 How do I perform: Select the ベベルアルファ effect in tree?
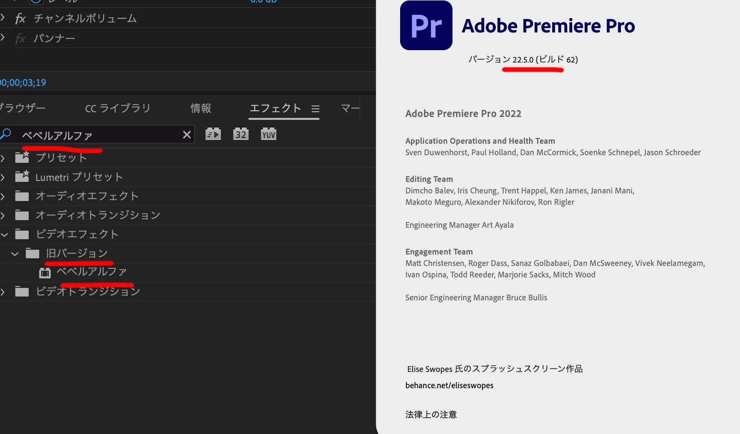92,272
